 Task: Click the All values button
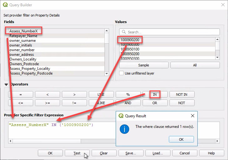(x=195, y=65)
